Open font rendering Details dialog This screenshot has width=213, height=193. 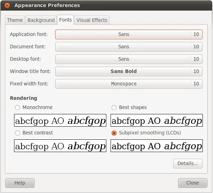(188, 163)
